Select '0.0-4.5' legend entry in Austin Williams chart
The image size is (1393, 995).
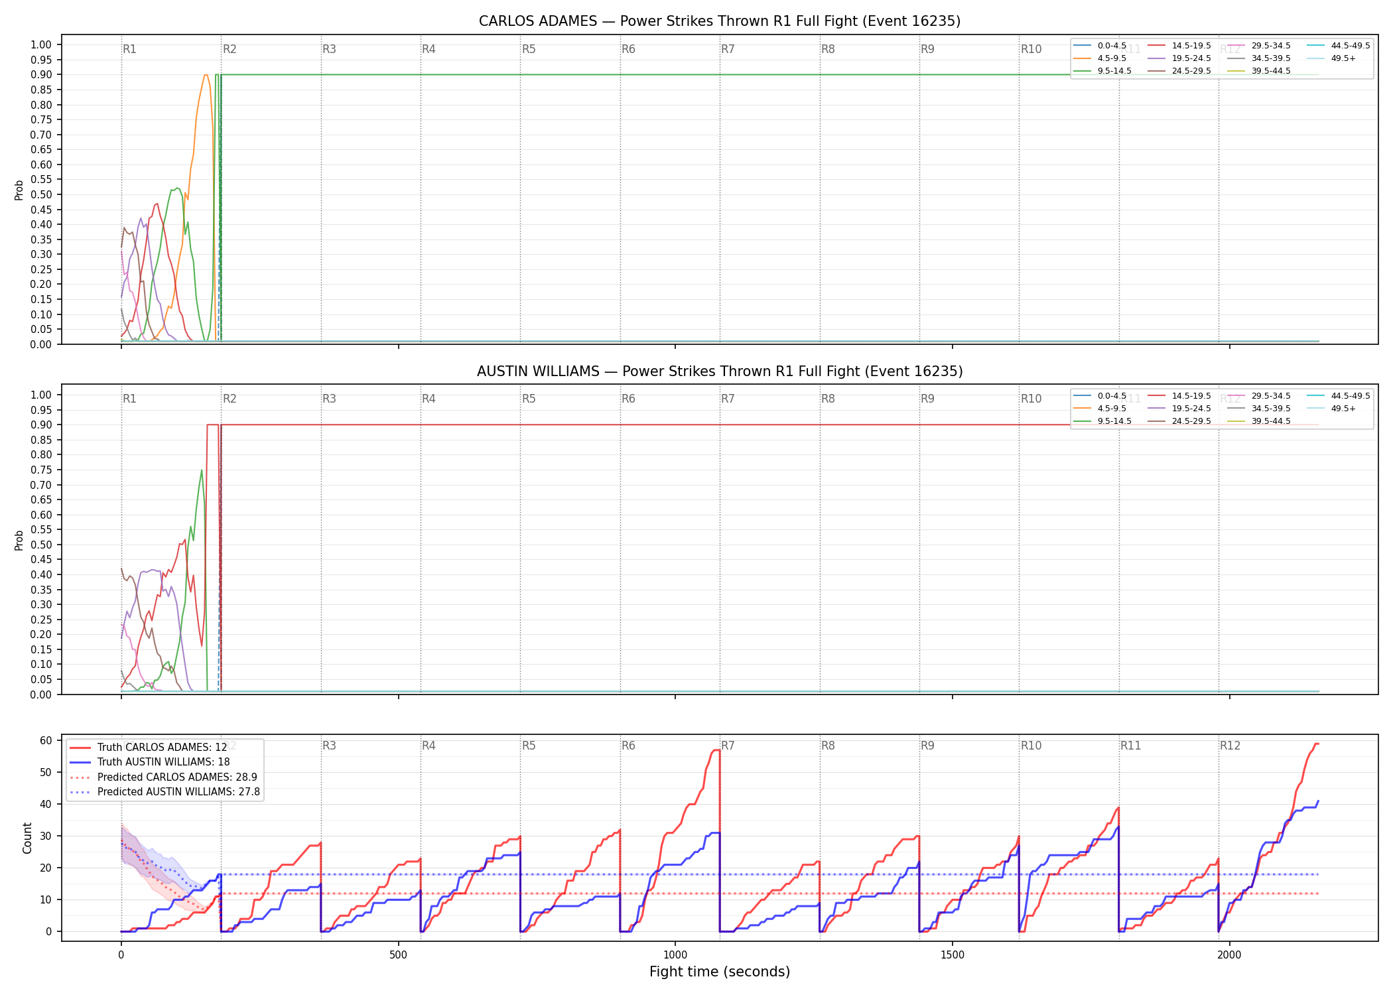pos(1100,396)
